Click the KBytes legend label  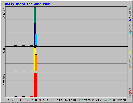[x=130, y=92]
